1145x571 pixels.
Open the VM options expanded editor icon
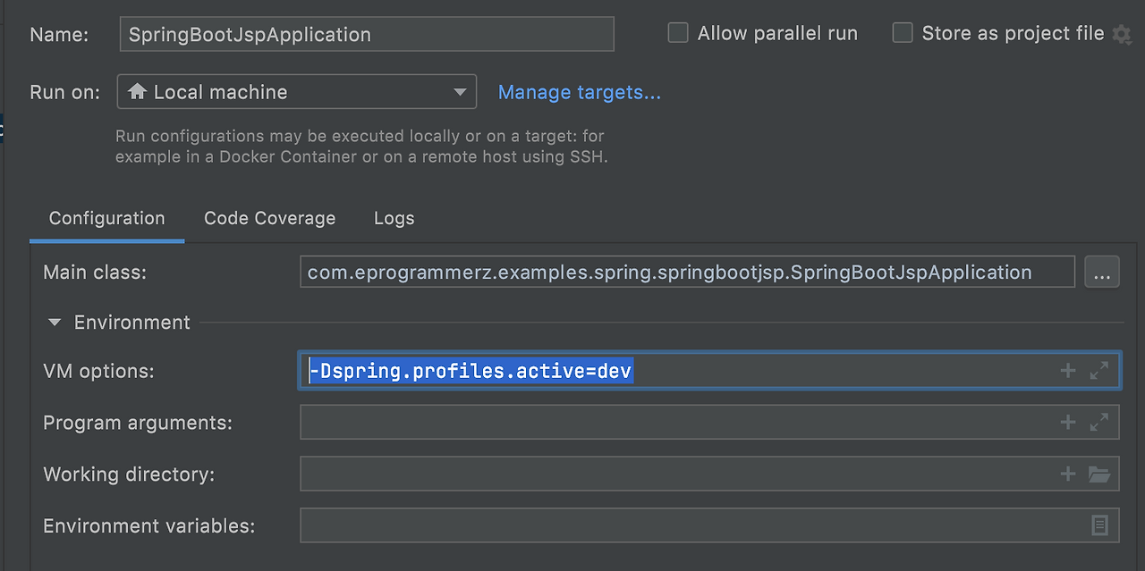[x=1099, y=369]
